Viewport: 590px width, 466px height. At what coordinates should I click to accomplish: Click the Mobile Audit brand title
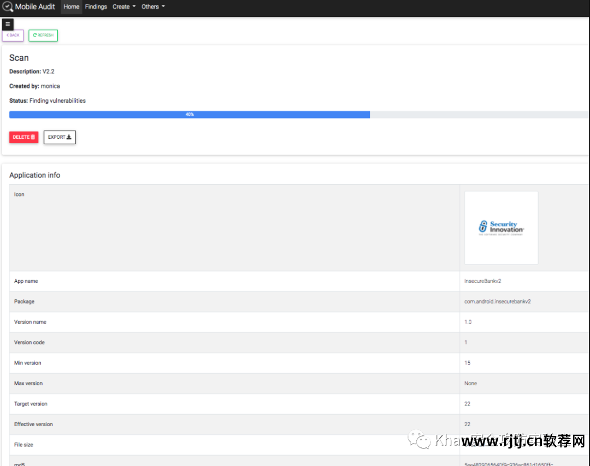pyautogui.click(x=35, y=7)
